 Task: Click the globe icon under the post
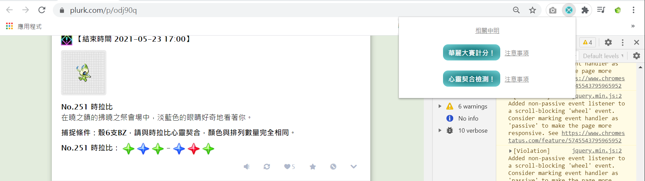coord(333,167)
